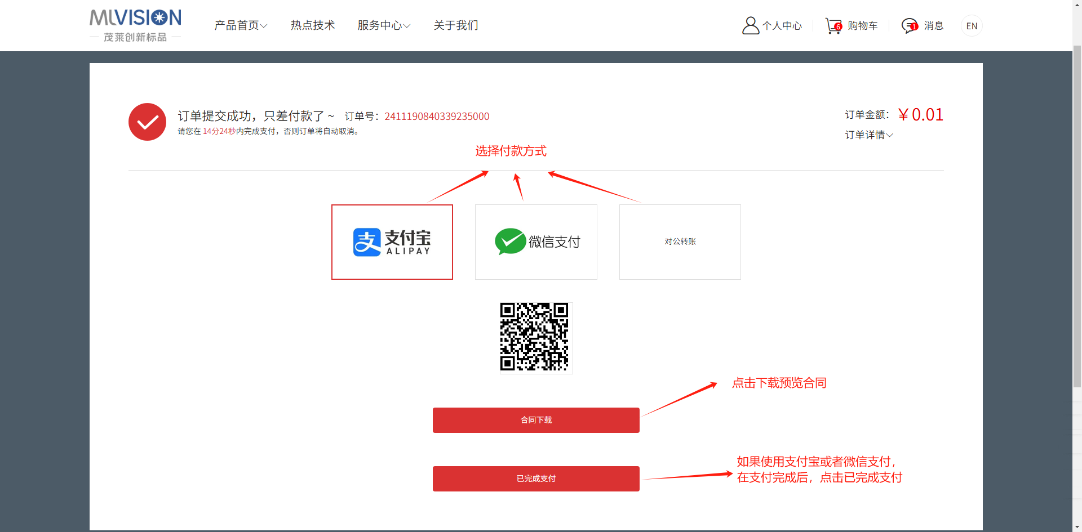Click the scrollbar down arrow
The width and height of the screenshot is (1082, 532).
[1077, 527]
